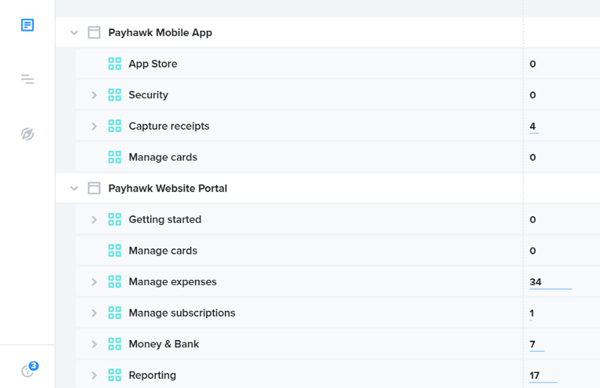Select the Payhawk Mobile App title
600x388 pixels.
(160, 33)
